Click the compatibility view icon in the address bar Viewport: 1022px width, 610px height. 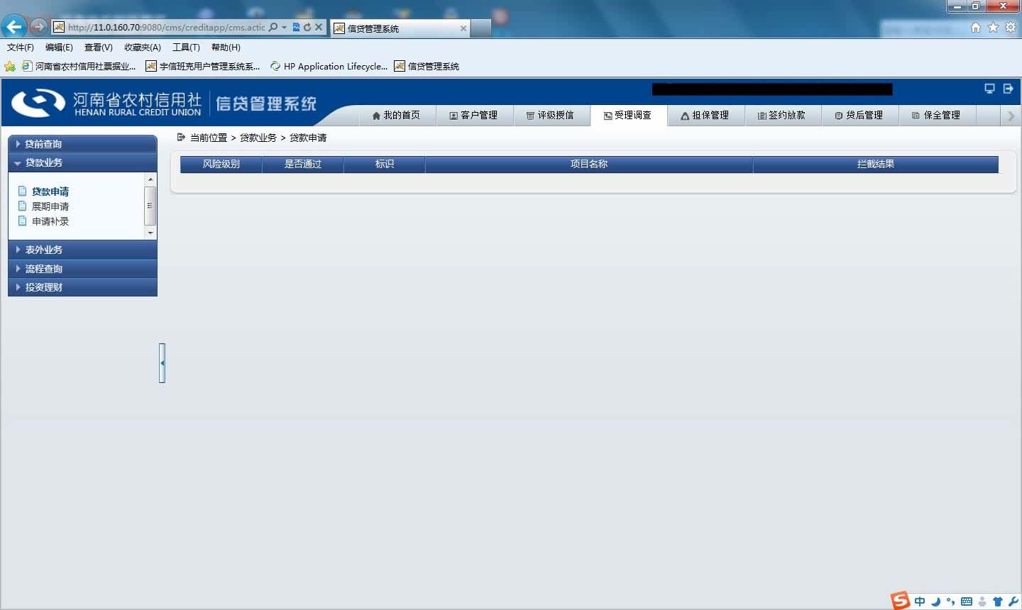(x=296, y=27)
